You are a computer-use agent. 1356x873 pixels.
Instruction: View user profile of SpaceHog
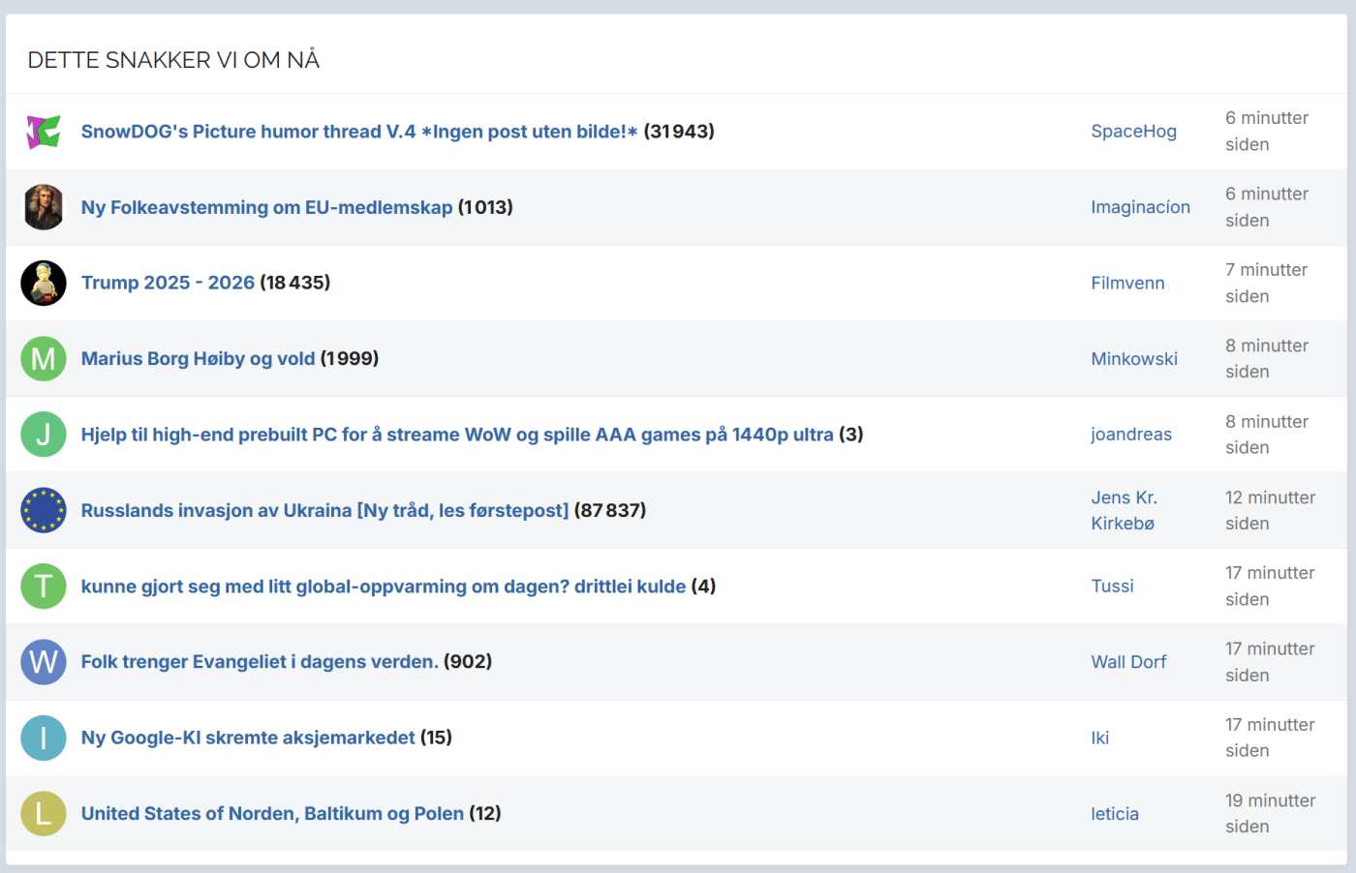tap(1133, 132)
